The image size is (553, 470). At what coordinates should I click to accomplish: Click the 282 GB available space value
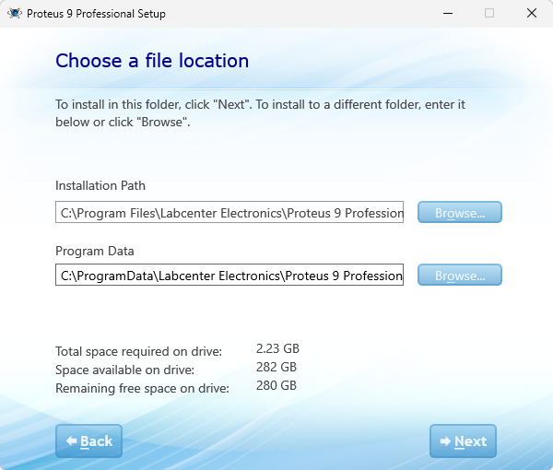pyautogui.click(x=276, y=367)
